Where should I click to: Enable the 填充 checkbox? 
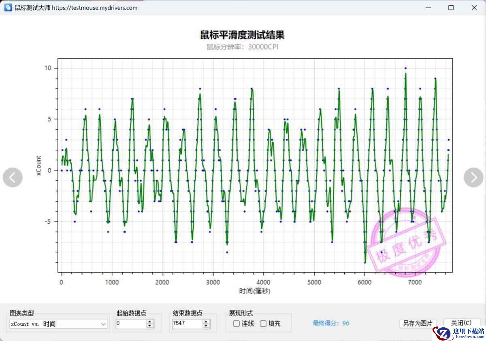263,324
